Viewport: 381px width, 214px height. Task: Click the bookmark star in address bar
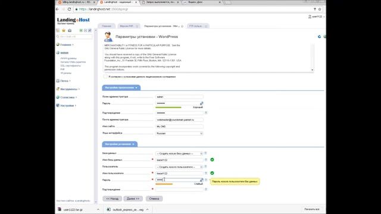coord(320,9)
